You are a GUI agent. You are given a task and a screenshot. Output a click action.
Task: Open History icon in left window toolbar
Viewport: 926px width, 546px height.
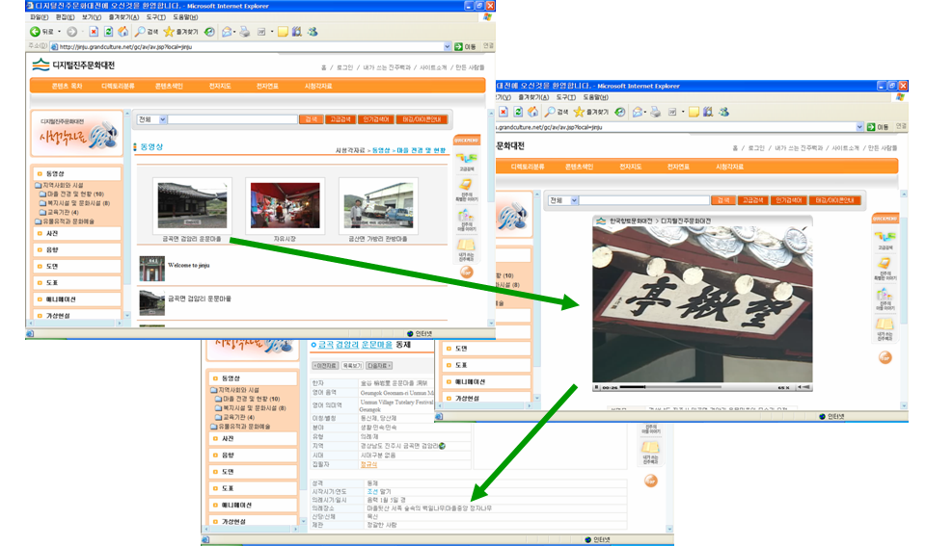(x=209, y=32)
